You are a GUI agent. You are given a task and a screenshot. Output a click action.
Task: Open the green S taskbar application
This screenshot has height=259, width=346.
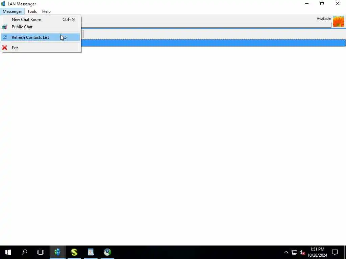[74, 252]
